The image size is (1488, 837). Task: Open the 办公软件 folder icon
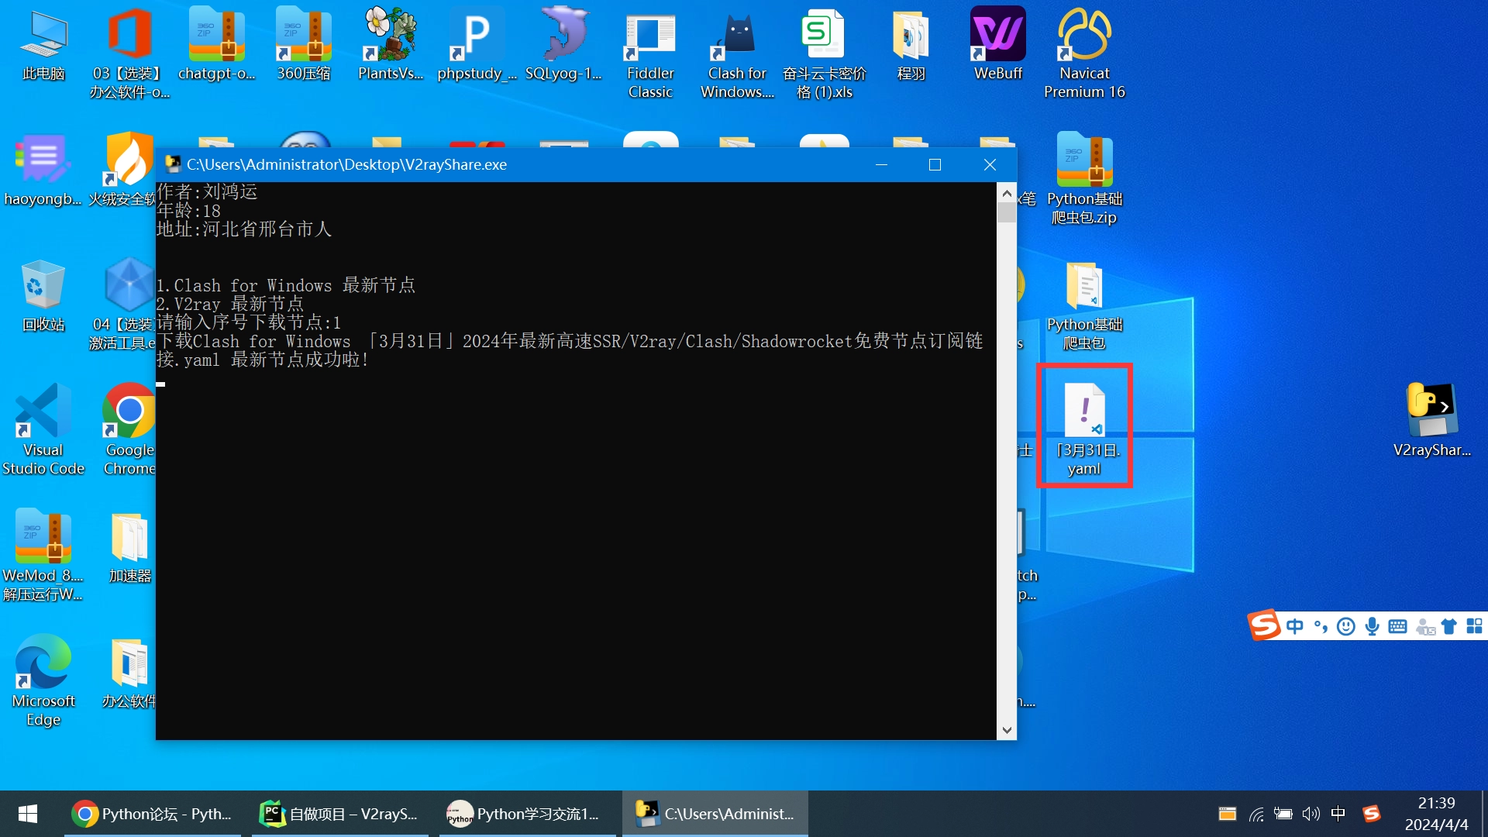129,673
